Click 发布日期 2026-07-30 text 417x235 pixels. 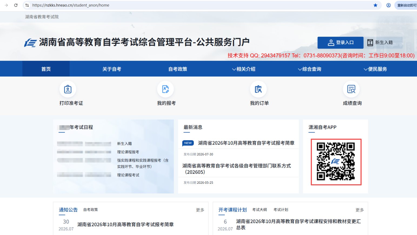(x=198, y=154)
